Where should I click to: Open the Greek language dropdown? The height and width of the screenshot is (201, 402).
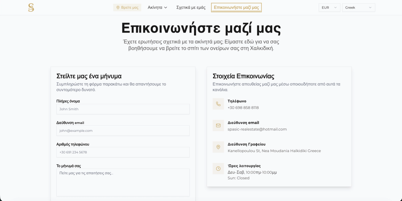(358, 7)
